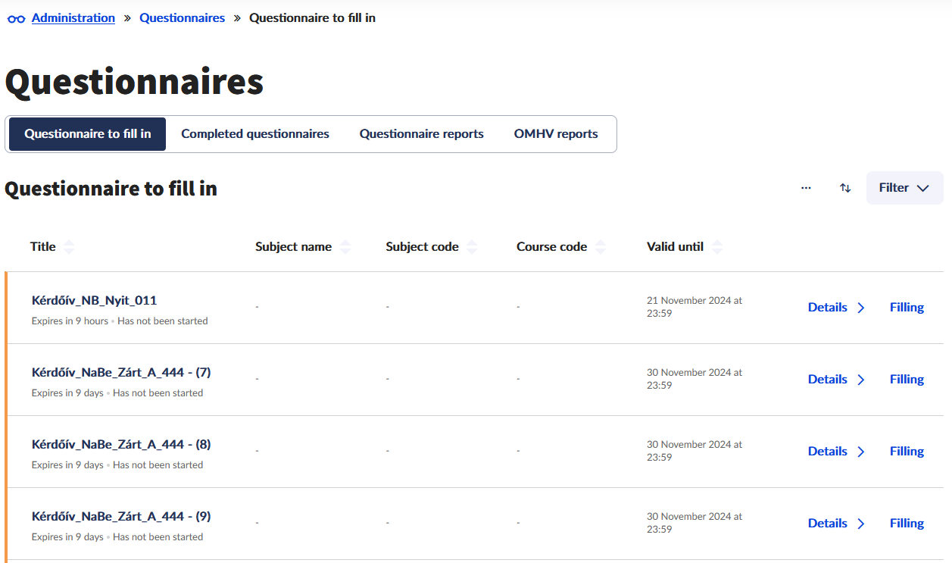Screen dimensions: 952x563
Task: Sort by Course code column arrows
Action: pyautogui.click(x=601, y=247)
